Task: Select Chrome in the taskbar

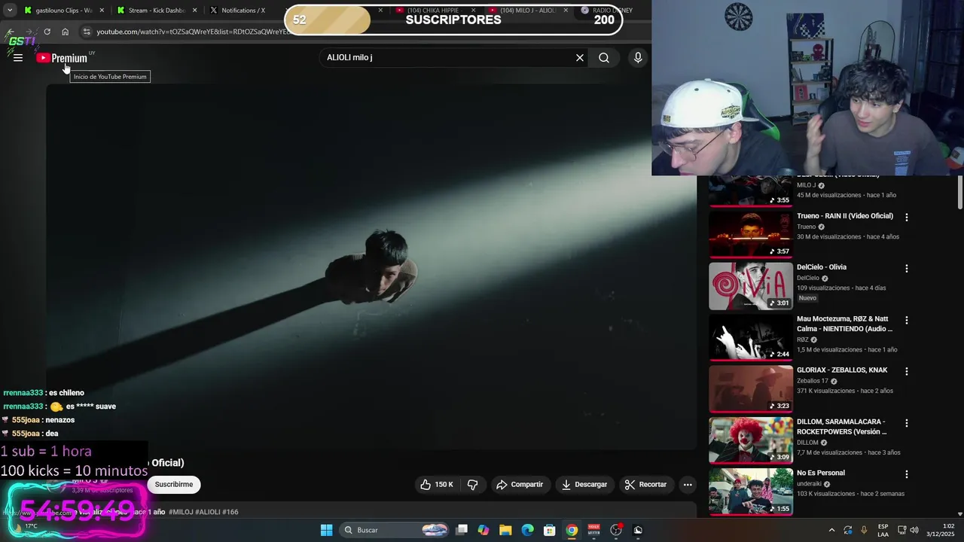Action: pos(572,530)
